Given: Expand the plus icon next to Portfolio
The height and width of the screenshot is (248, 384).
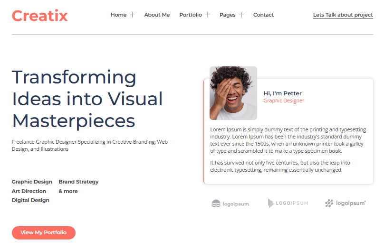Looking at the screenshot, I should coord(208,15).
